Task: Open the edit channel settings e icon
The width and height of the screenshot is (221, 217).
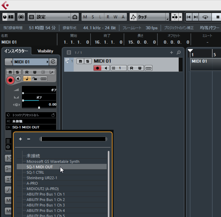Action: [x=53, y=62]
